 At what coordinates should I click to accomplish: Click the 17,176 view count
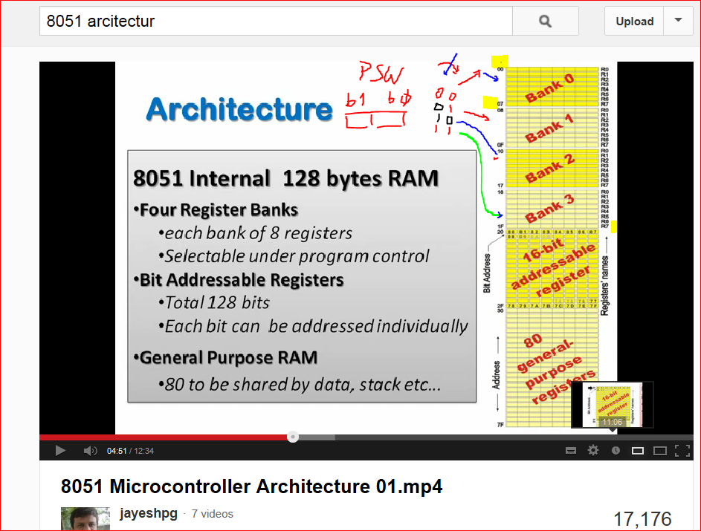pyautogui.click(x=642, y=519)
